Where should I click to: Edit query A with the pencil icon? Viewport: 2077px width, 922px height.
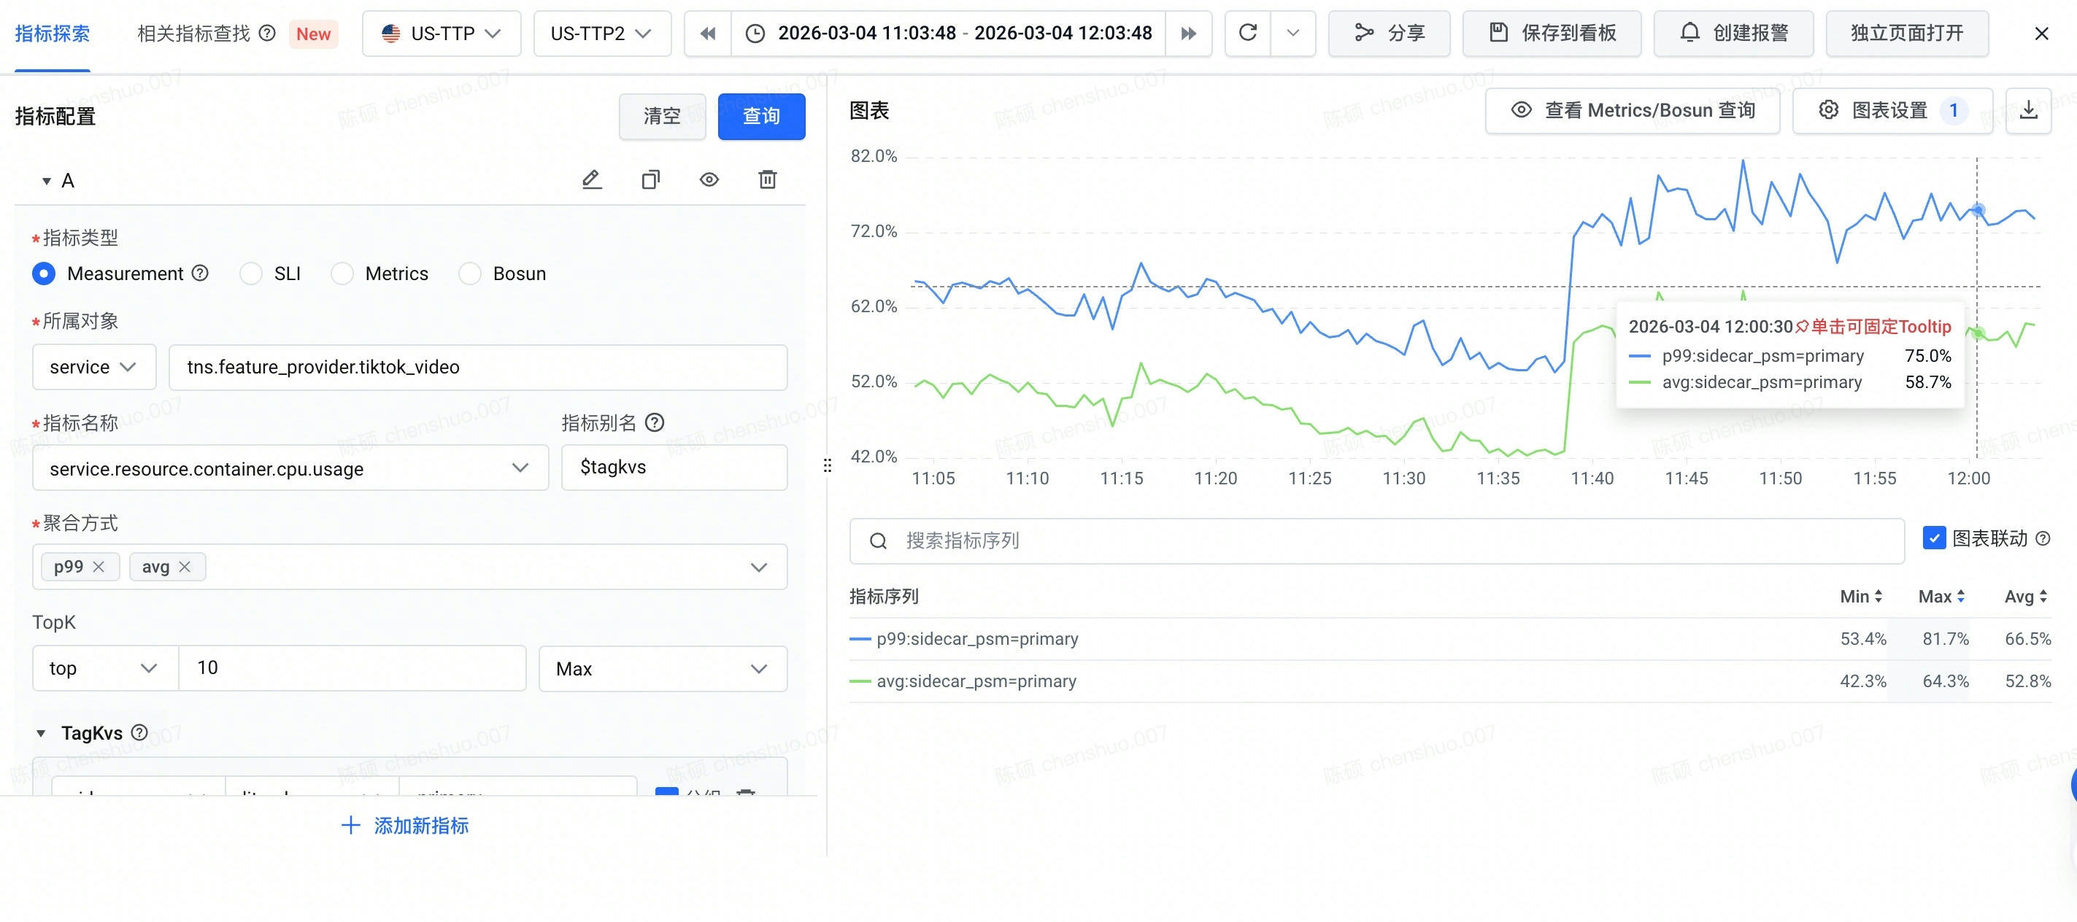[x=593, y=179]
